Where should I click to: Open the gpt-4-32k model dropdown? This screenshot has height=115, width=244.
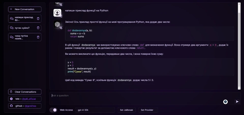point(95,110)
